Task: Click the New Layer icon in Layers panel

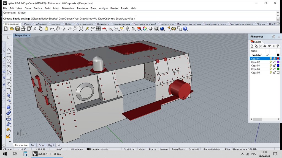Action: pyautogui.click(x=252, y=46)
